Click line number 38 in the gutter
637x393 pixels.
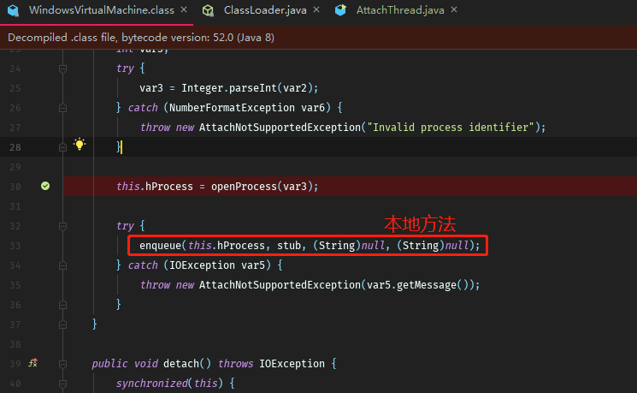(15, 344)
